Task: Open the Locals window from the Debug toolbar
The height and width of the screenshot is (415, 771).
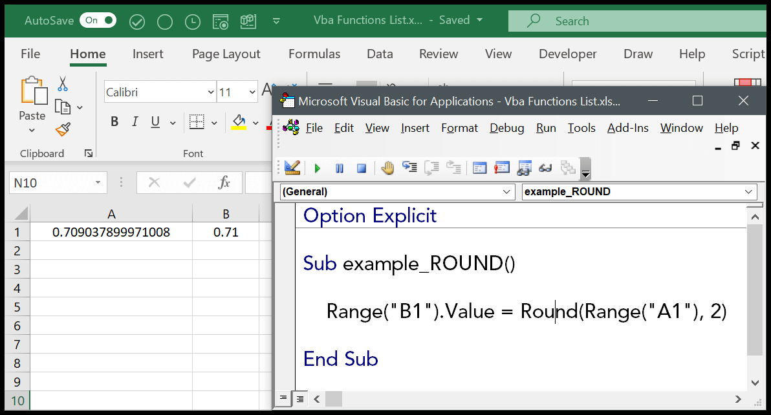Action: [x=479, y=168]
